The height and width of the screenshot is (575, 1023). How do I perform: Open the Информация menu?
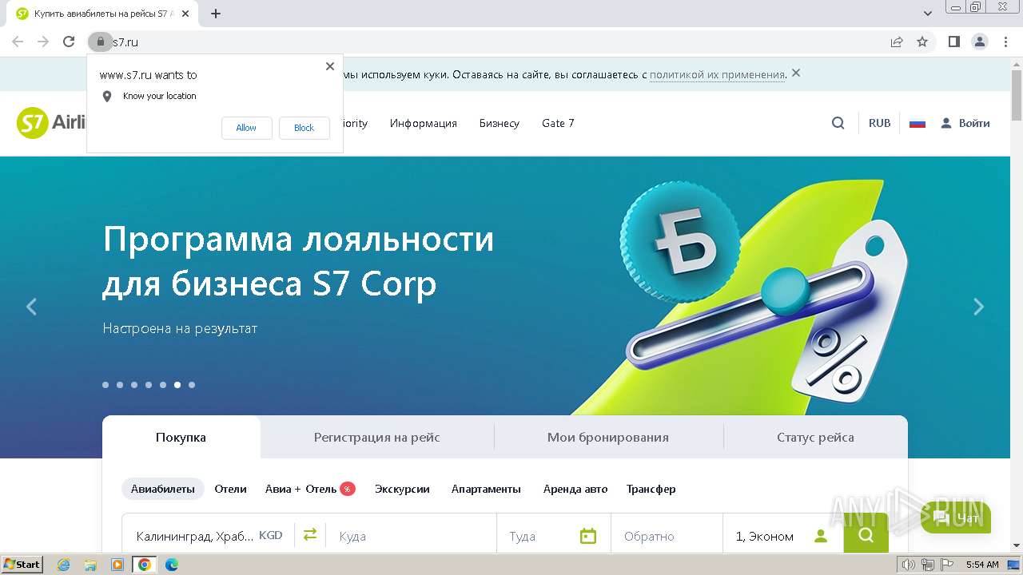[x=424, y=123]
